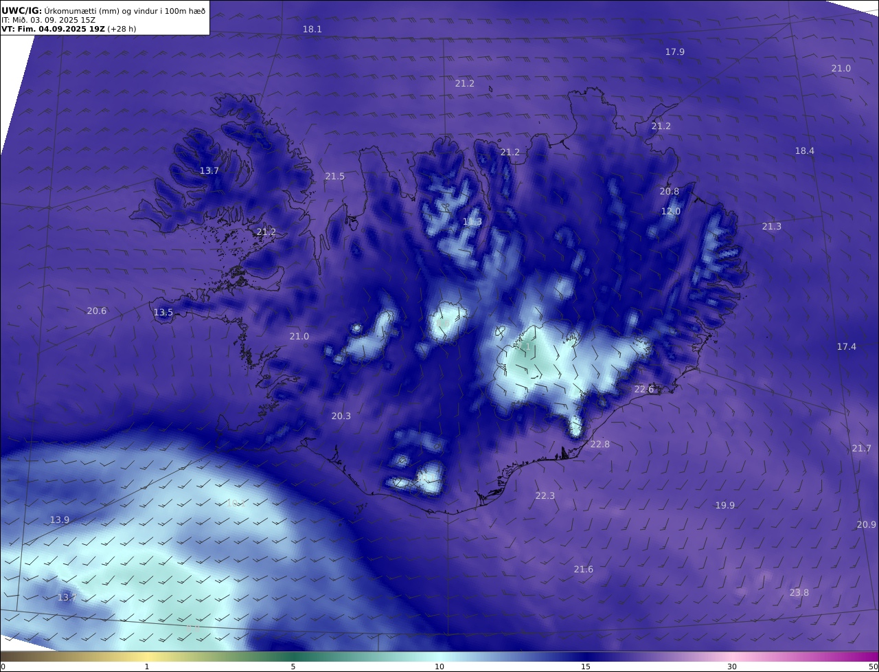This screenshot has height=672, width=879.
Task: Click the value label 17.4
Action: click(846, 346)
